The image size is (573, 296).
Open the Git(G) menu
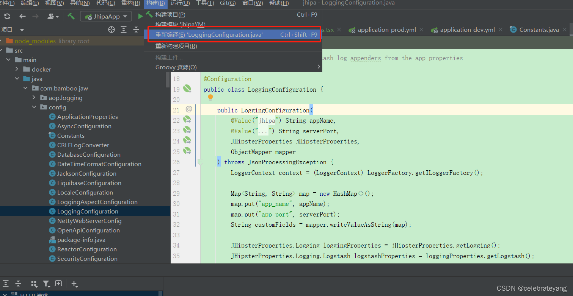(228, 3)
